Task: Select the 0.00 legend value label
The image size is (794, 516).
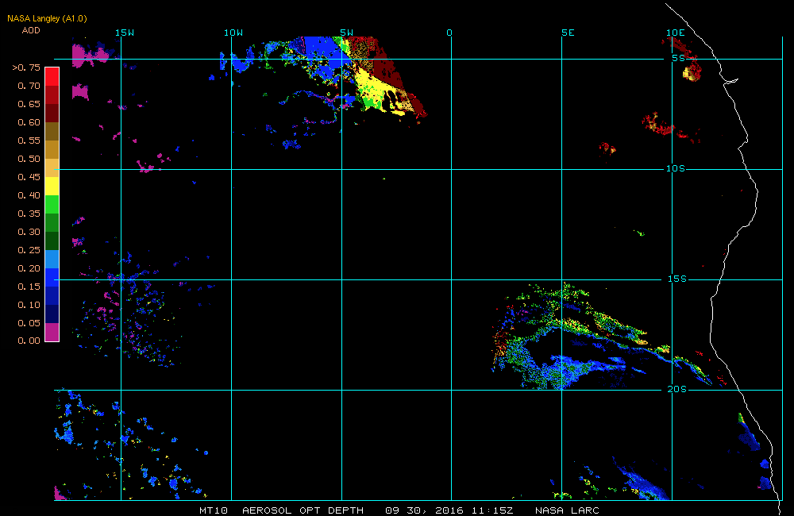Action: click(29, 341)
